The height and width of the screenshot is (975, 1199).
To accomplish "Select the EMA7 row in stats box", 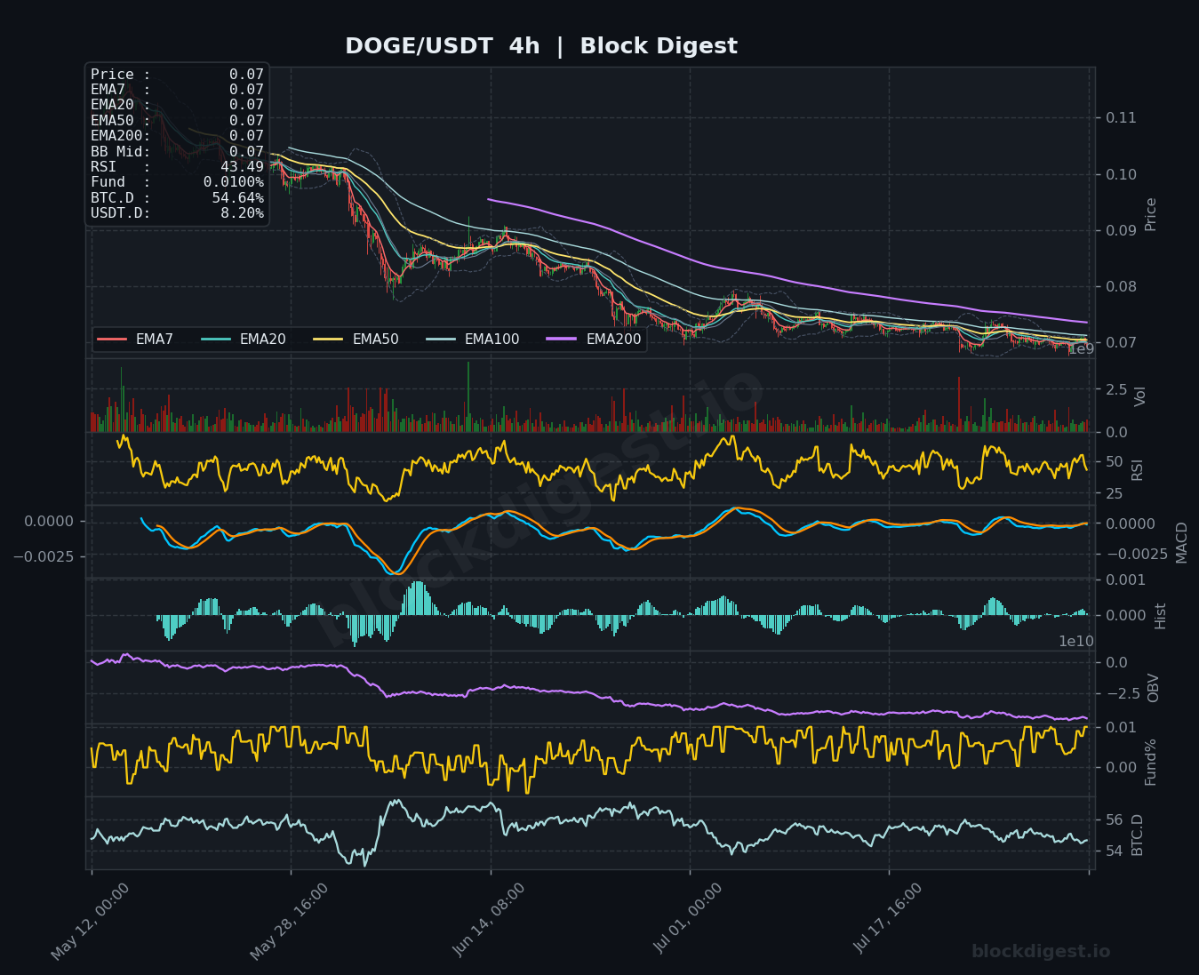I will point(177,90).
